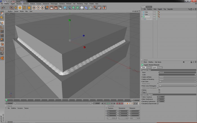Select the Edges mode icon in left sidebar
This screenshot has width=197, height=123.
(2, 36)
